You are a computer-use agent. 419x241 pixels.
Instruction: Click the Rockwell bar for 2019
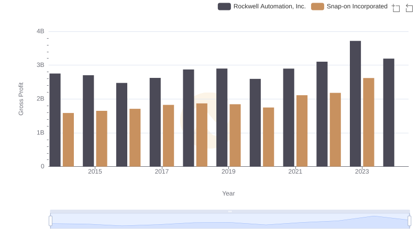(x=222, y=118)
